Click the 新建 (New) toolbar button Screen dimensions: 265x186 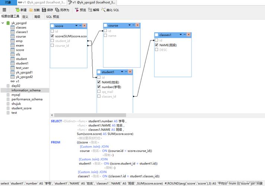pyautogui.click(x=21, y=10)
